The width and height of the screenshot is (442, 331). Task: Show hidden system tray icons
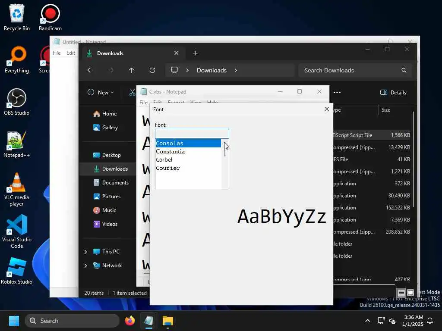pos(368,321)
